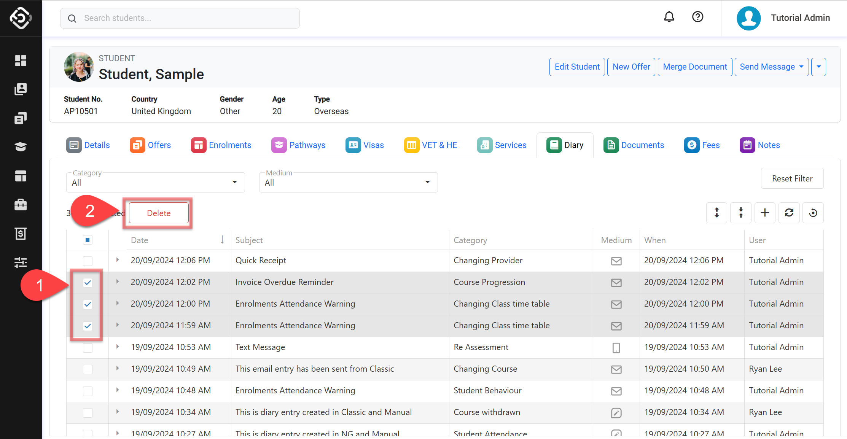Open the students contacts sidebar icon
Image resolution: width=847 pixels, height=439 pixels.
point(21,89)
